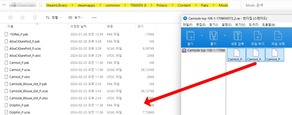The height and width of the screenshot is (115, 292).
Task: Click the New Archive (새로 압축) icon
Action: [237, 36]
